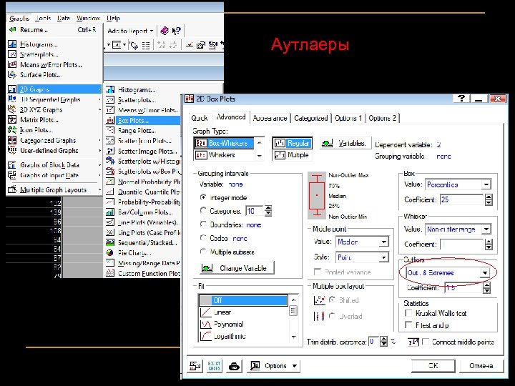Image resolution: width=515 pixels, height=386 pixels.
Task: Click Graphs of Block Data icon
Action: 12,165
